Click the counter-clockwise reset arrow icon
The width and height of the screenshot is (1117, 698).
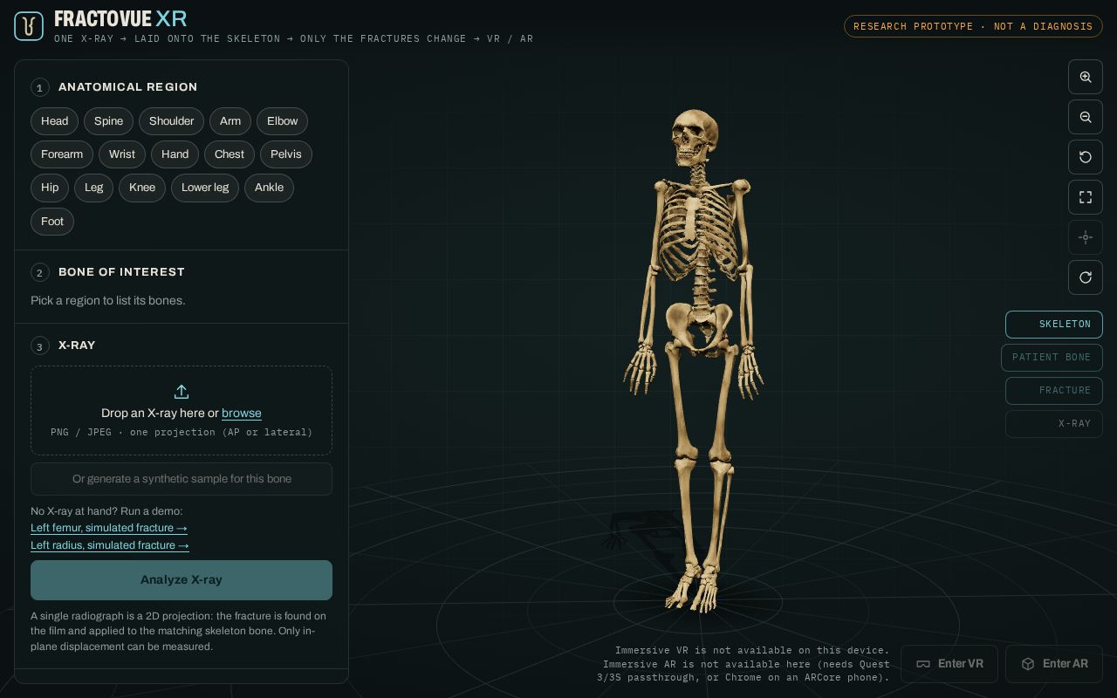point(1086,157)
